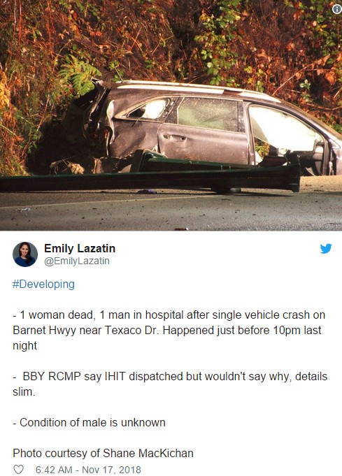Image resolution: width=342 pixels, height=476 pixels.
Task: Click the Photo courtesy of Shane MacKichan line
Action: (103, 453)
